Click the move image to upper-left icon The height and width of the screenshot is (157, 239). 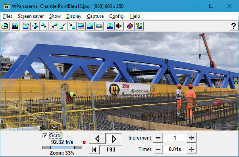[x=44, y=26]
